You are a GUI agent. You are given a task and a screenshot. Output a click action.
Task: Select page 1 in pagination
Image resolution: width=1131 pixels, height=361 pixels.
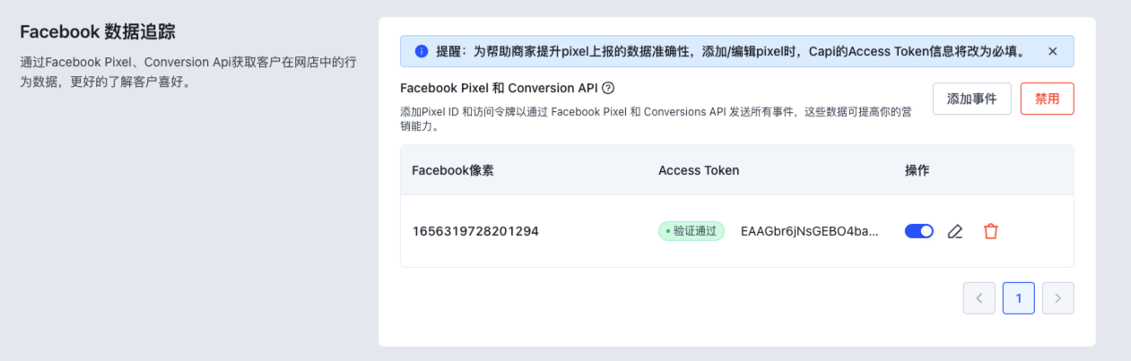click(1019, 298)
